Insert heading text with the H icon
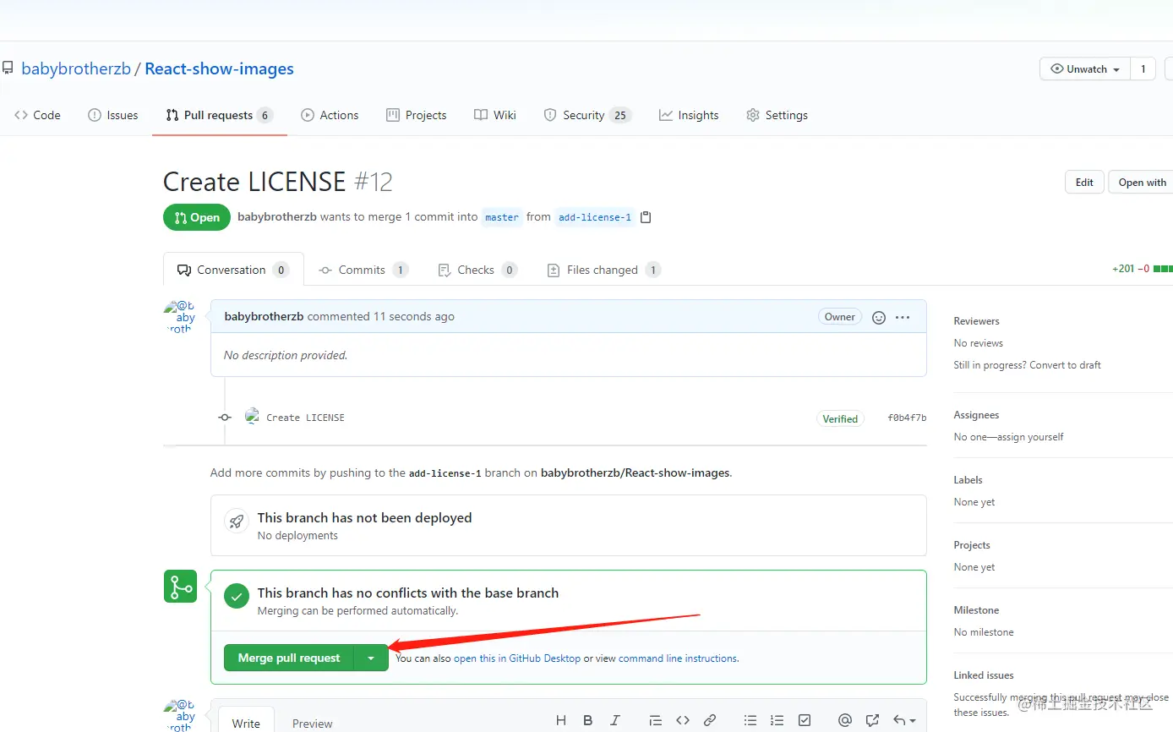1173x732 pixels. (x=561, y=720)
